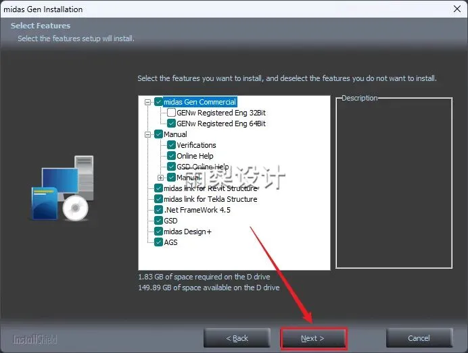
Task: Click the InstallShield logo
Action: [34, 340]
